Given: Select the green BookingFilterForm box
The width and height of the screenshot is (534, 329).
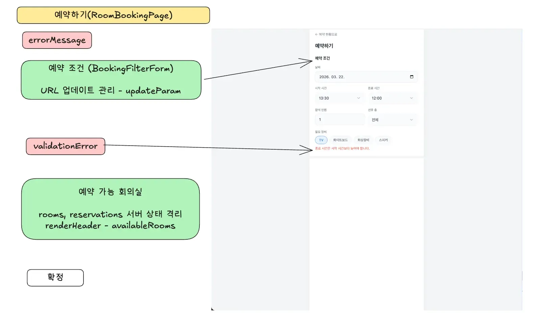Looking at the screenshot, I should coord(111,80).
